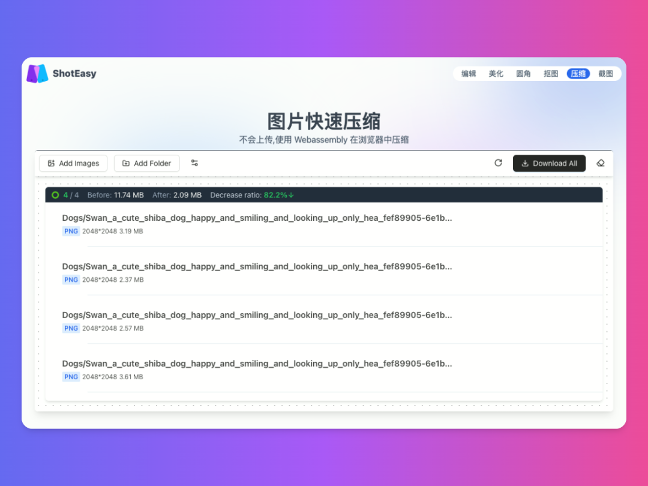This screenshot has width=648, height=486.
Task: Click the refresh icon beside Download All
Action: point(499,163)
